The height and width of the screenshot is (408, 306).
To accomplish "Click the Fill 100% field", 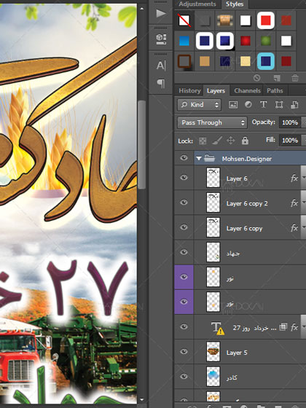I will (290, 140).
